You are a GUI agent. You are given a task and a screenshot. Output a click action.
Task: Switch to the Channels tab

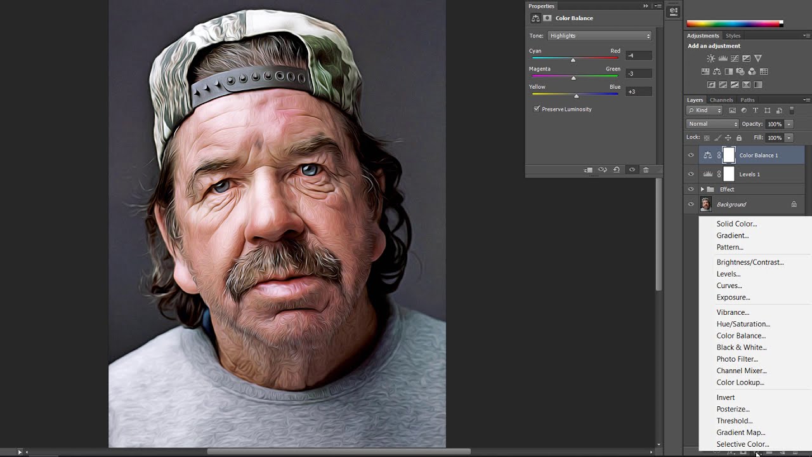click(x=721, y=100)
